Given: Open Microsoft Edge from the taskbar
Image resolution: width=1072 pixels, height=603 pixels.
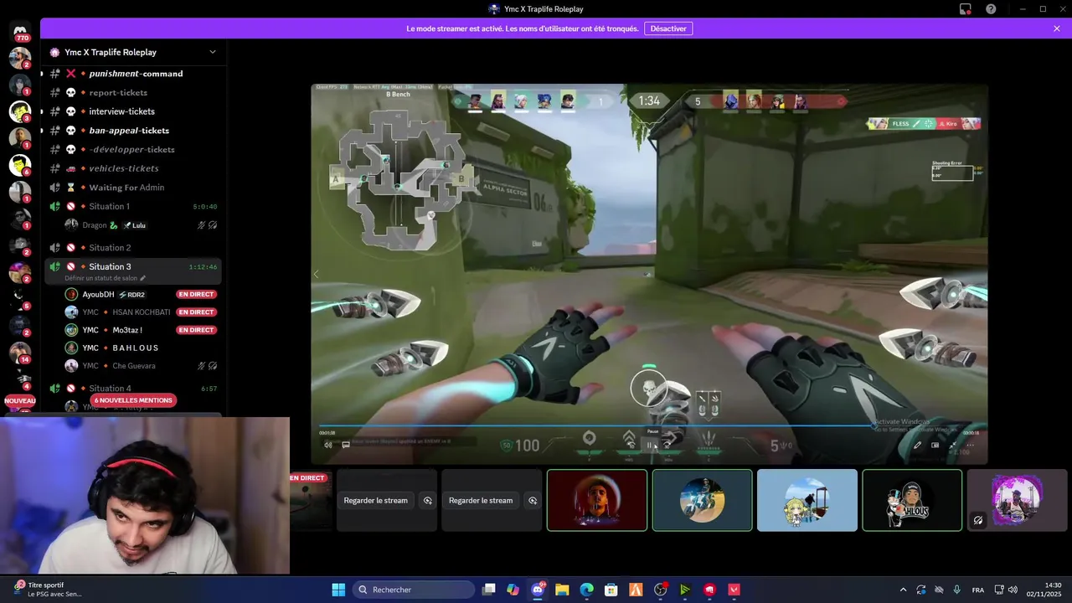Looking at the screenshot, I should [587, 590].
